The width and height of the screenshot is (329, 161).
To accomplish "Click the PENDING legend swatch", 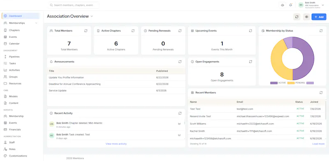I will pyautogui.click(x=291, y=83).
